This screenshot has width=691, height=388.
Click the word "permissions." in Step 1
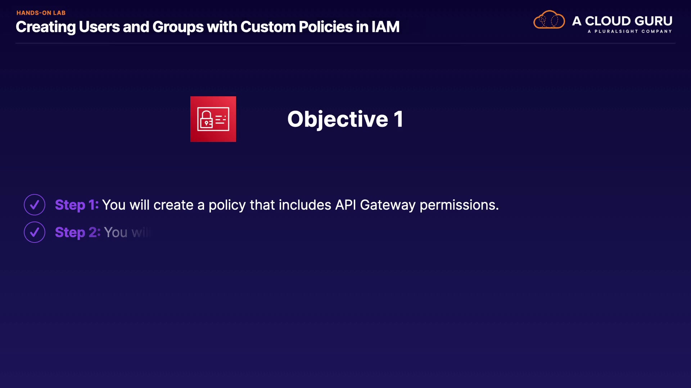coord(459,205)
